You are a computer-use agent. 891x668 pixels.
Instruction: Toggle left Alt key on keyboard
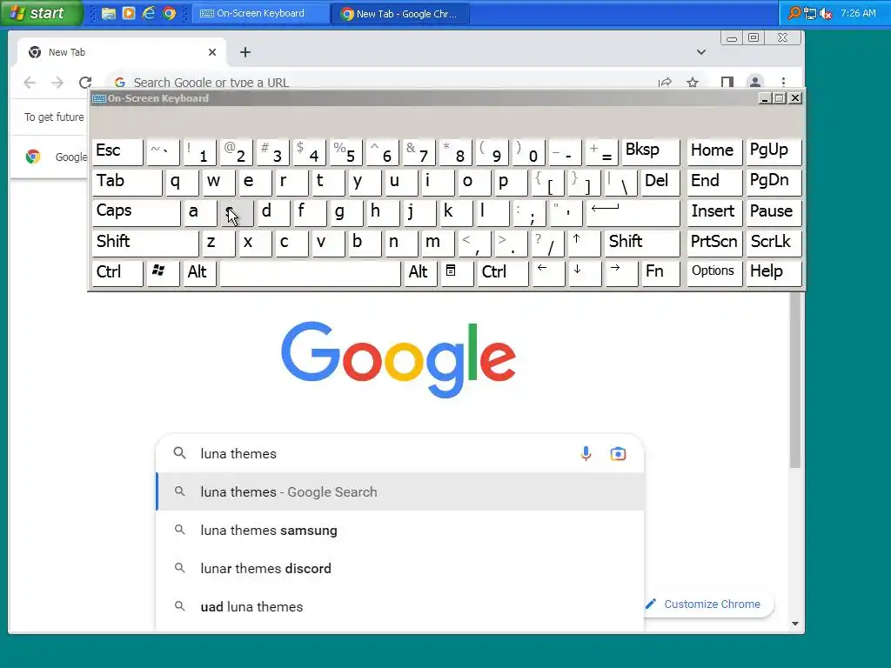point(199,273)
